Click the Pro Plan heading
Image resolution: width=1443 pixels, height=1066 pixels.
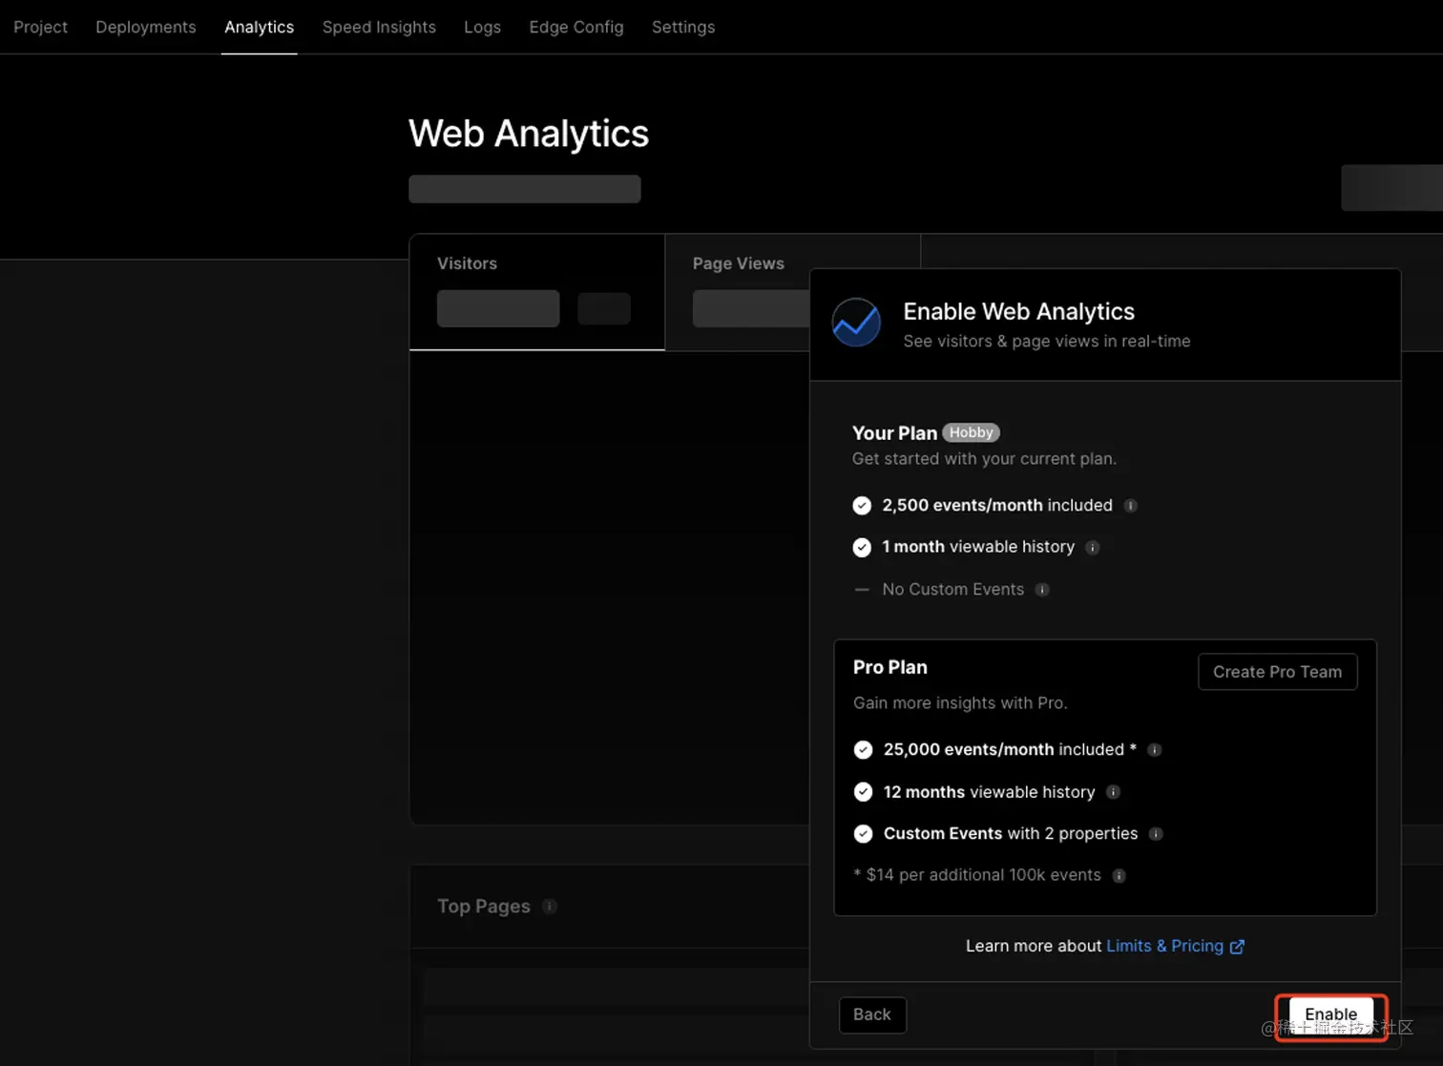point(889,667)
